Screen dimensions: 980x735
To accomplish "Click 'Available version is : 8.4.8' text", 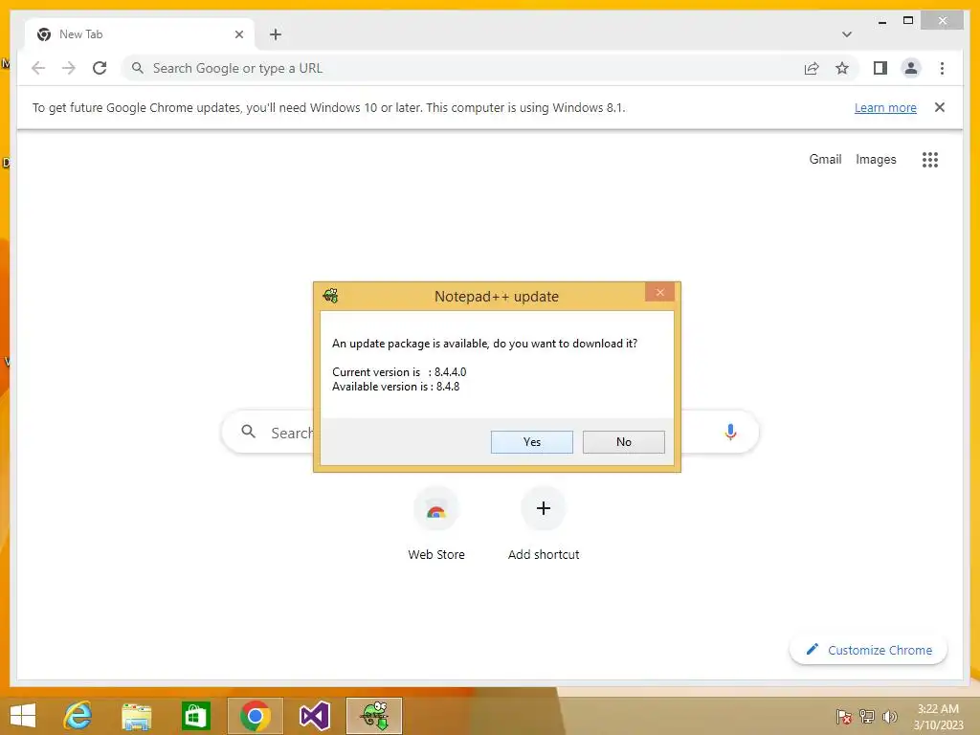I will click(x=395, y=387).
